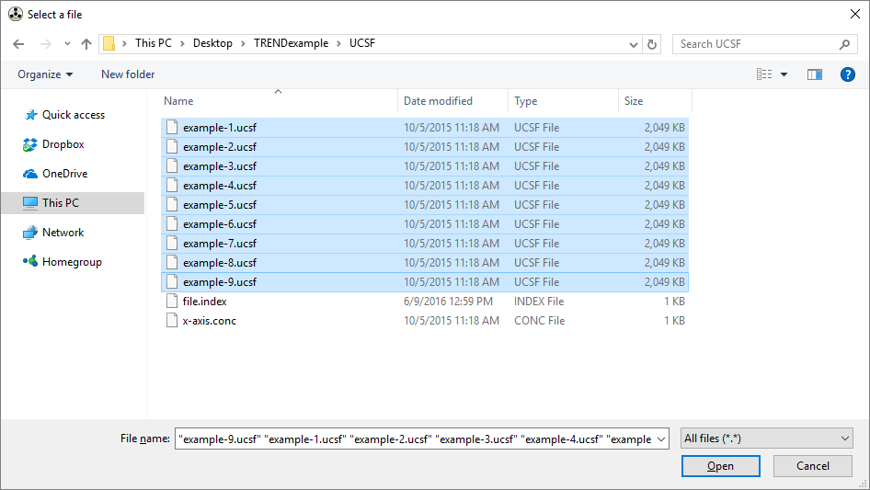Open Dropbox in the navigation pane

pyautogui.click(x=63, y=144)
